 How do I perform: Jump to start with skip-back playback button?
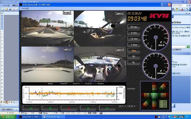pyautogui.click(x=31, y=108)
